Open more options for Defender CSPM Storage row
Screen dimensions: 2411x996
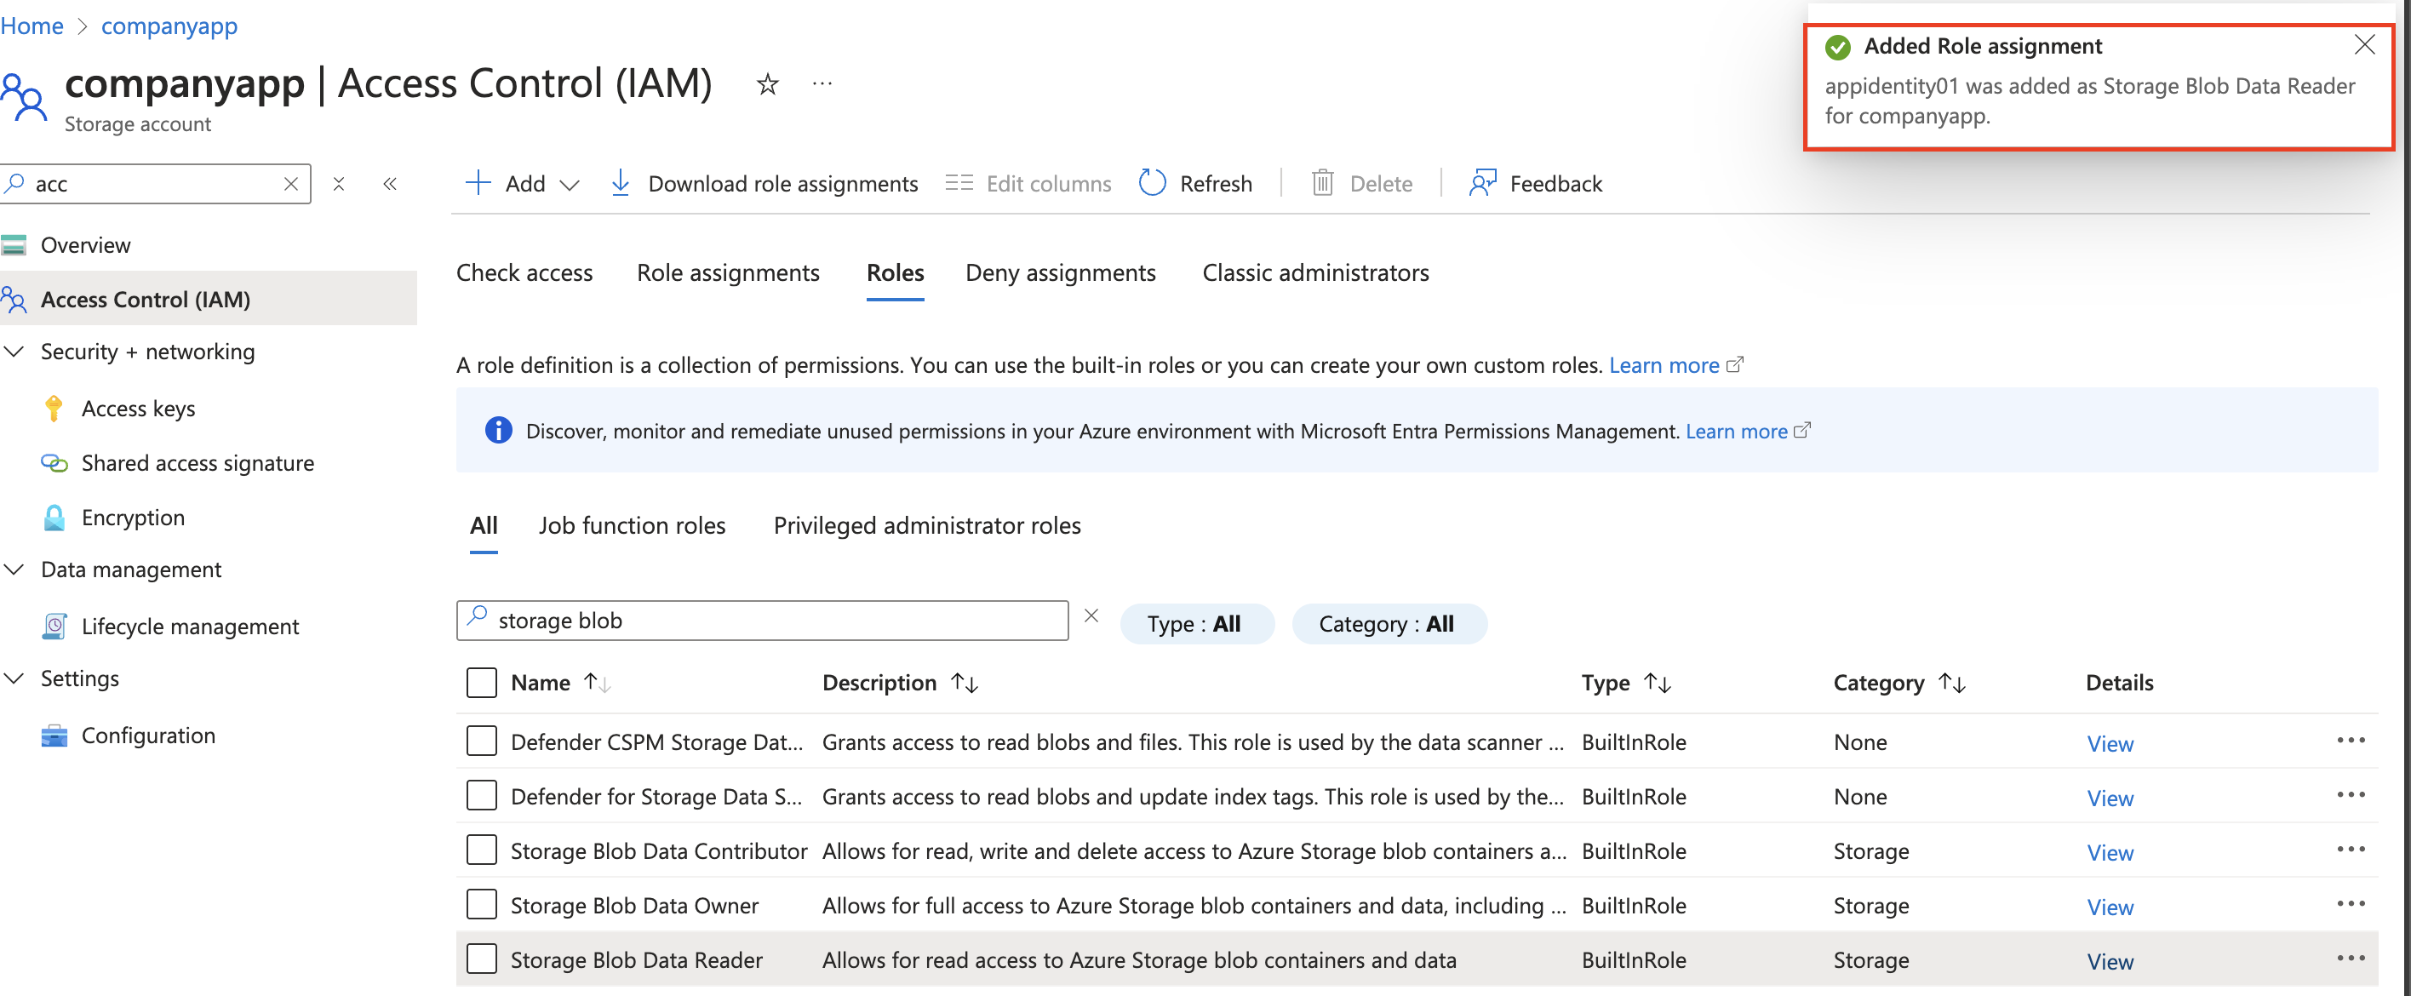[x=2351, y=741]
